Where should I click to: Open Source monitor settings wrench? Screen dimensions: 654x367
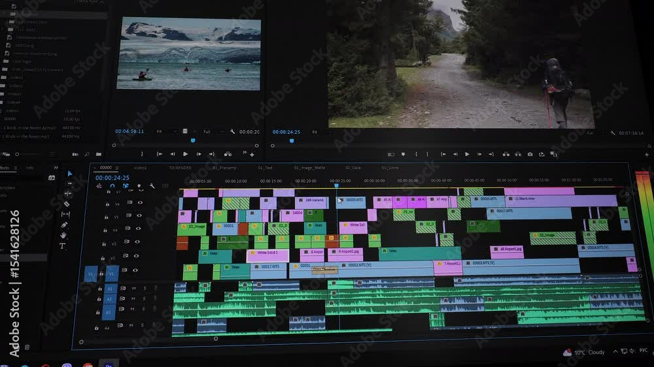click(232, 132)
